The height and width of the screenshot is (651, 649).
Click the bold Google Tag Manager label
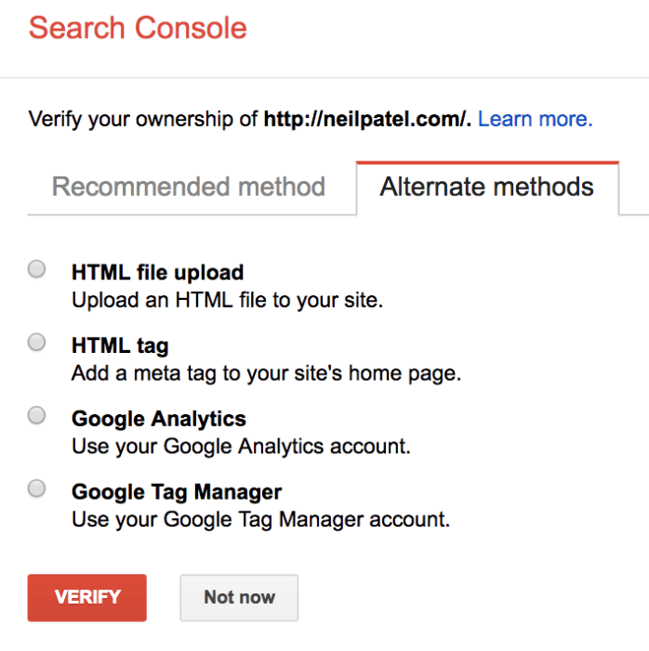(176, 491)
